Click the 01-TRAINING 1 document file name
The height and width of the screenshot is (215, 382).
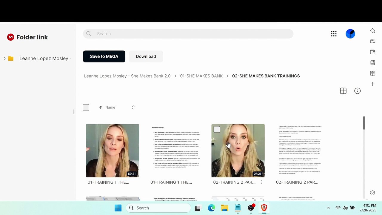point(171,182)
